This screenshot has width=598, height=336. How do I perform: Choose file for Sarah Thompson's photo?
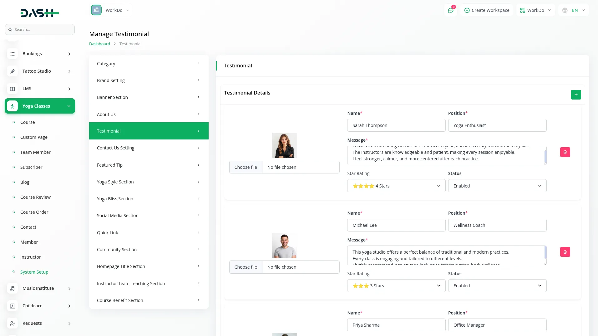[x=246, y=167]
